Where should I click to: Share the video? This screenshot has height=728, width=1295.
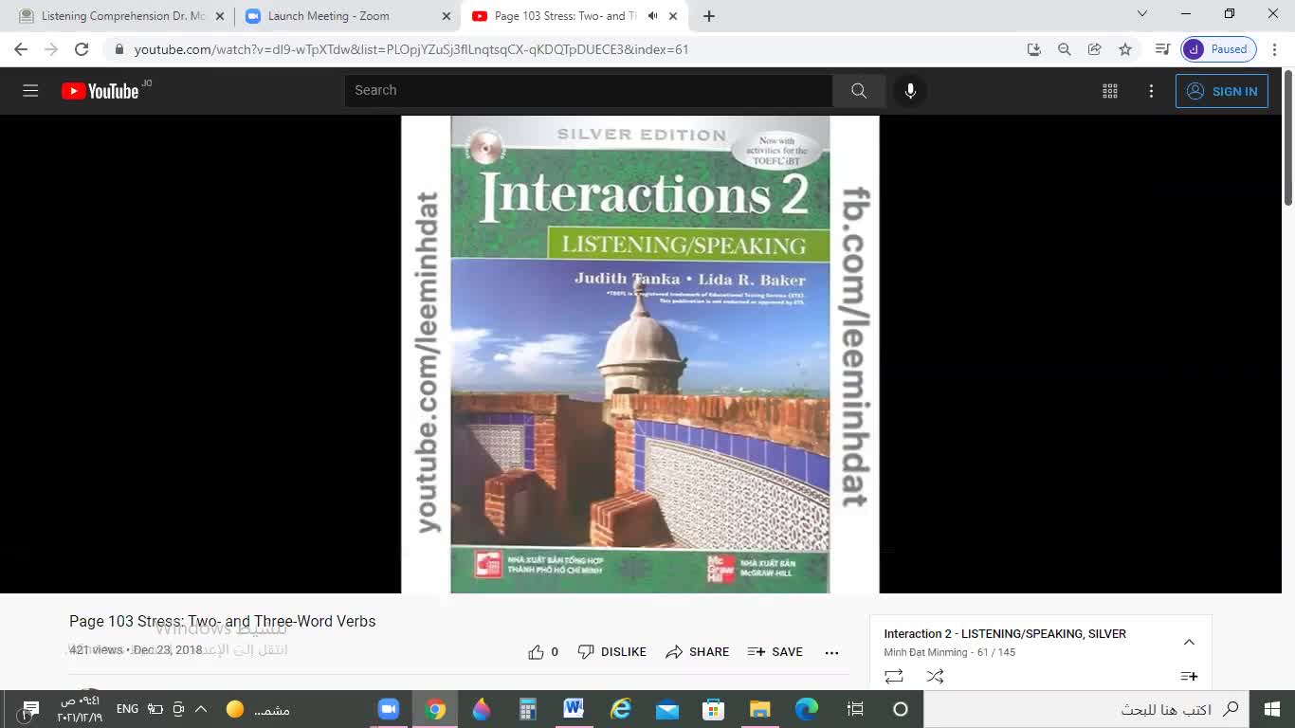[697, 652]
